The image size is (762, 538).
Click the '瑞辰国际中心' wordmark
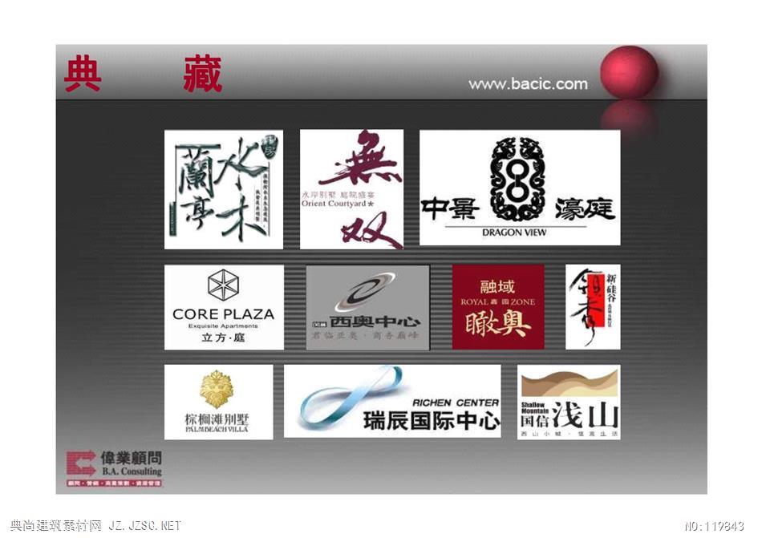pos(432,420)
